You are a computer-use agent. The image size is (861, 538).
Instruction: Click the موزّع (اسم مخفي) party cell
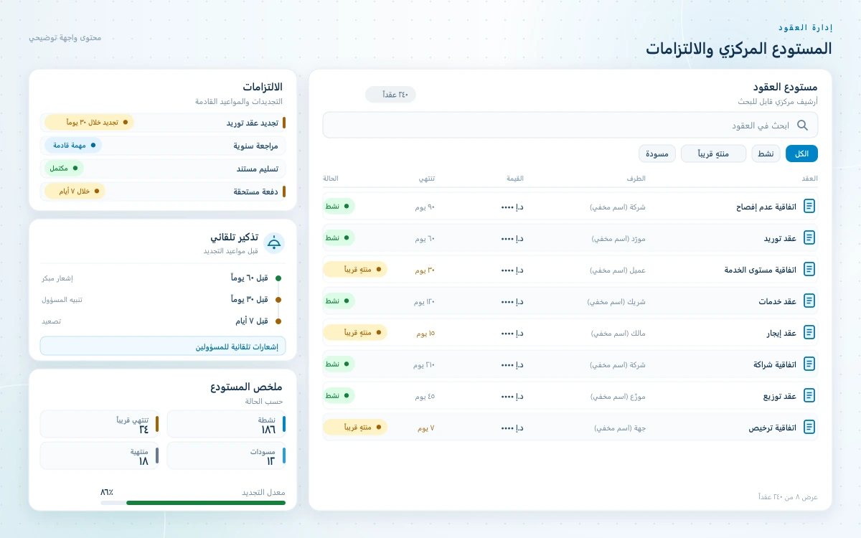[x=618, y=396]
